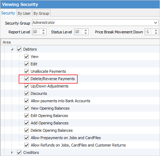Toggle the View Opening Balances checkbox
The height and width of the screenshot is (156, 160).
[26, 108]
